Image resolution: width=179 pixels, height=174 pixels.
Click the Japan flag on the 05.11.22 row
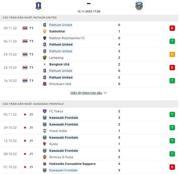tap(25, 114)
